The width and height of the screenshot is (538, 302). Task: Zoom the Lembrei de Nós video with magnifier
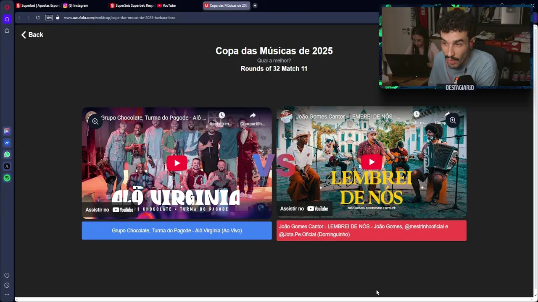pyautogui.click(x=453, y=120)
